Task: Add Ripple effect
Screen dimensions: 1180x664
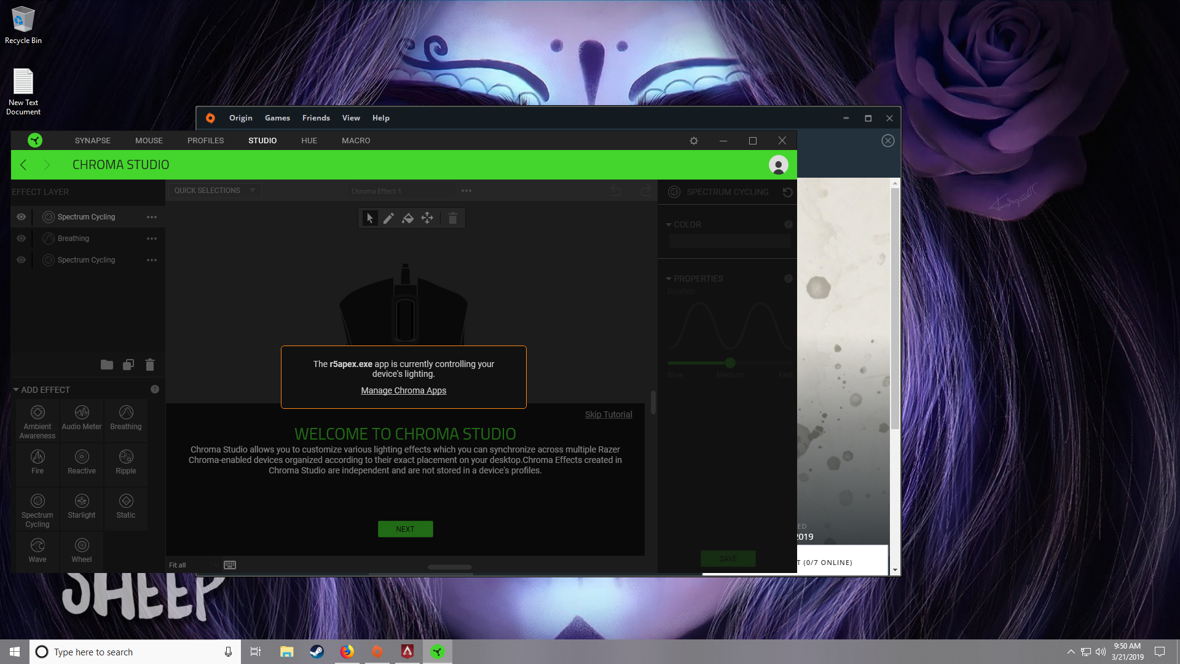Action: pyautogui.click(x=126, y=465)
